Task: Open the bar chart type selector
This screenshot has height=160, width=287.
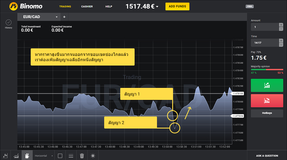Action: pos(5,156)
